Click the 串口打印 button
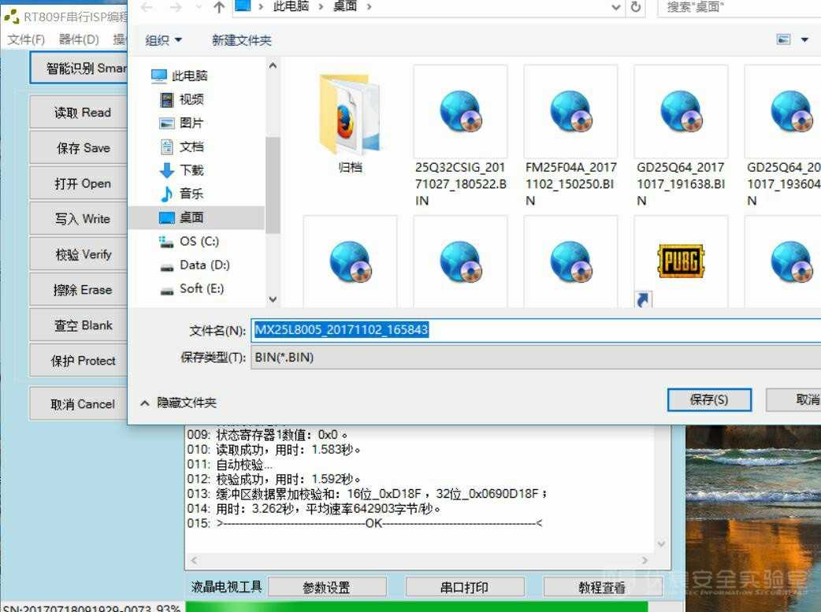The height and width of the screenshot is (612, 821). tap(464, 588)
